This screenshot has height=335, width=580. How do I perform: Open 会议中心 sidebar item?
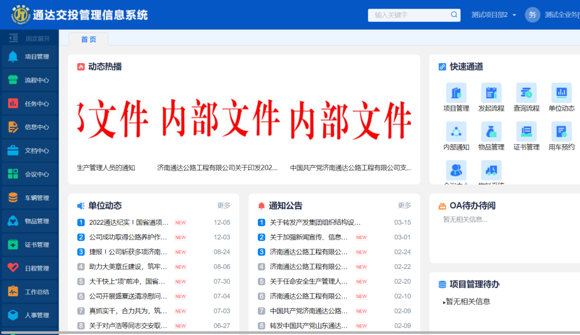tap(29, 174)
